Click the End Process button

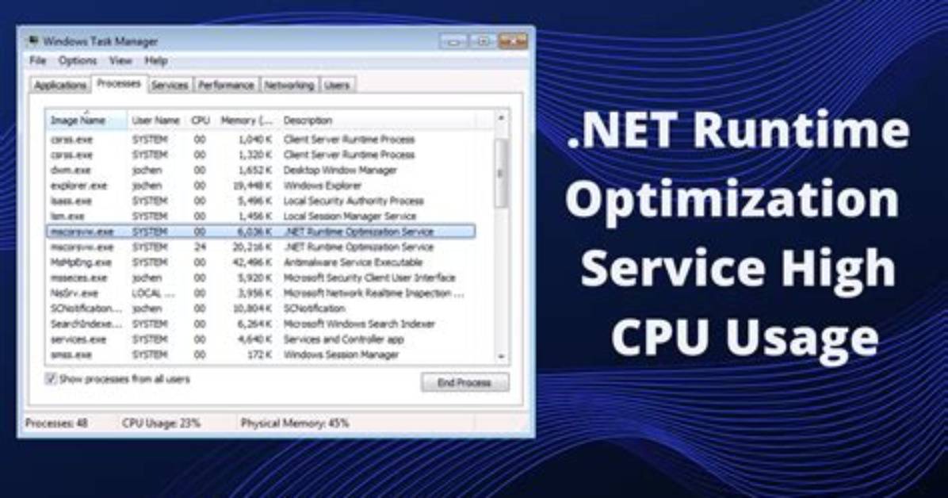464,382
